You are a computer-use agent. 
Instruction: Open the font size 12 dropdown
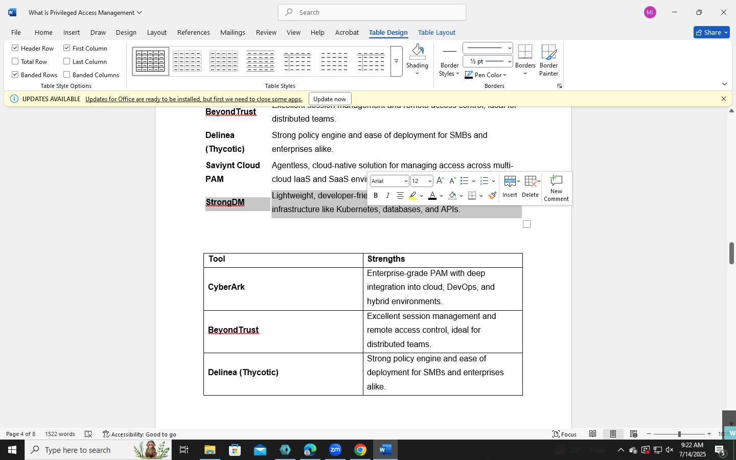pyautogui.click(x=430, y=181)
